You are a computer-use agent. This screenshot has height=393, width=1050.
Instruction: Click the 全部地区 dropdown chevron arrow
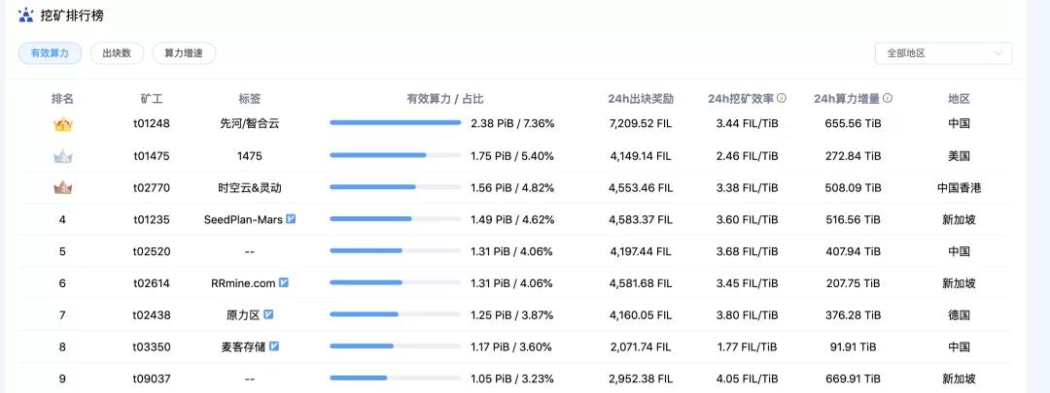click(998, 53)
